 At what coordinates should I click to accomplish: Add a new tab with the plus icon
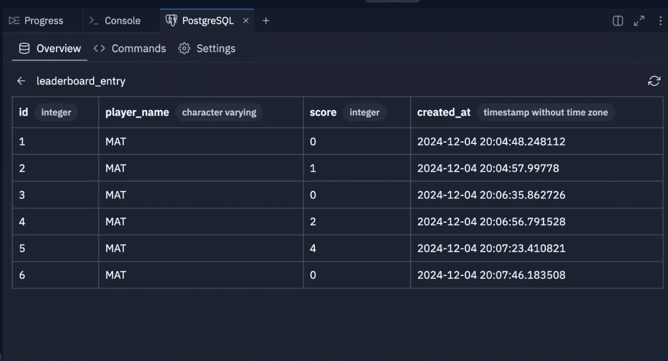pos(266,20)
